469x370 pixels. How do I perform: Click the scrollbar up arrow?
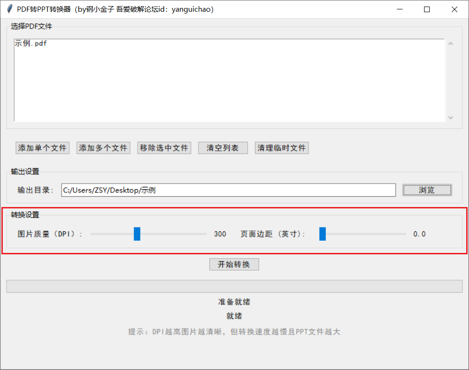point(450,43)
